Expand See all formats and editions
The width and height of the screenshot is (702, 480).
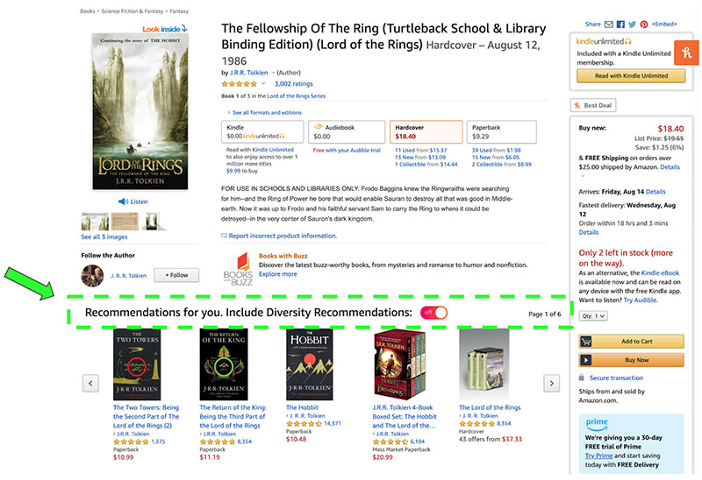pyautogui.click(x=264, y=112)
